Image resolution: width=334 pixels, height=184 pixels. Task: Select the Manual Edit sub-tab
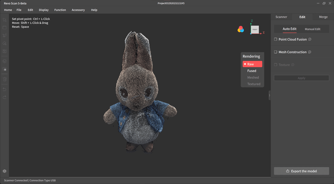point(313,29)
